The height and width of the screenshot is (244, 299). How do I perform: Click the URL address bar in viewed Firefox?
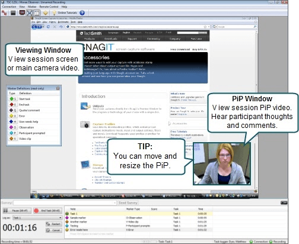138,27
